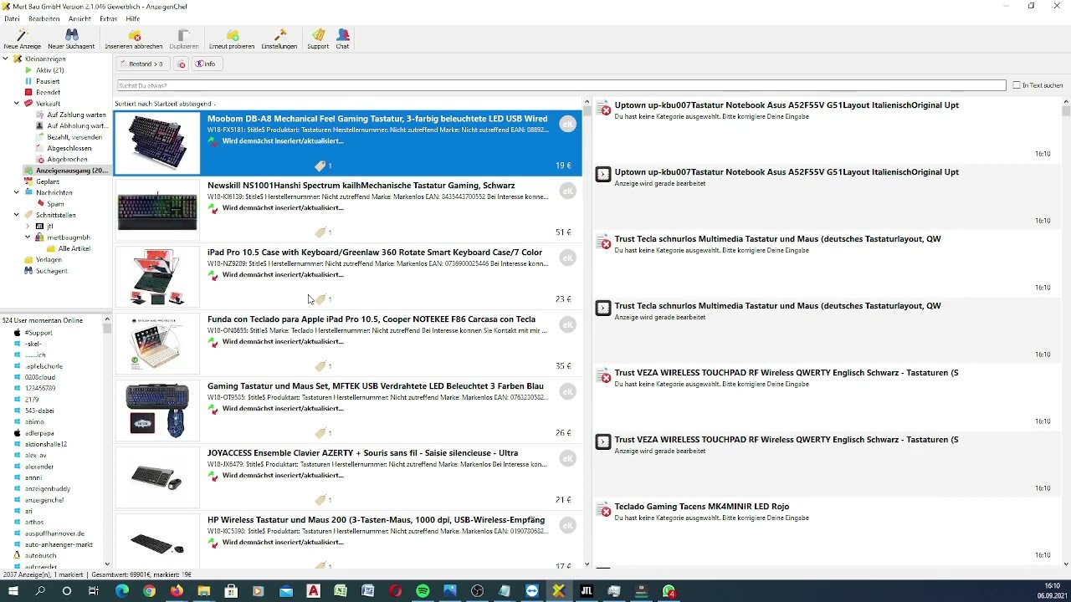Click the Duplizieren toolbar button

click(x=184, y=38)
